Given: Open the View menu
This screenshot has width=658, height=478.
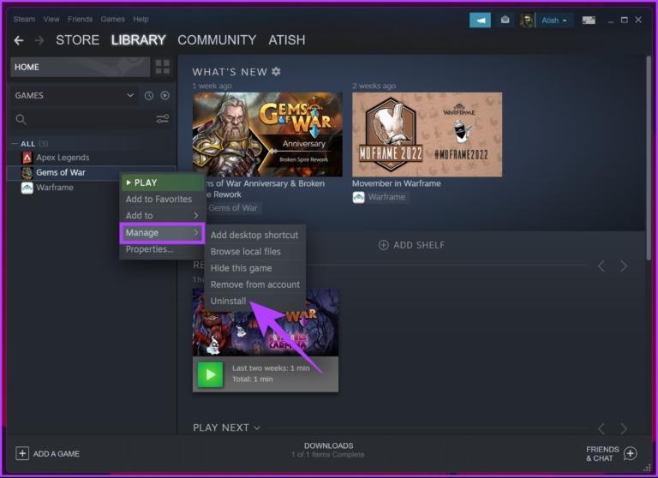Looking at the screenshot, I should 51,20.
